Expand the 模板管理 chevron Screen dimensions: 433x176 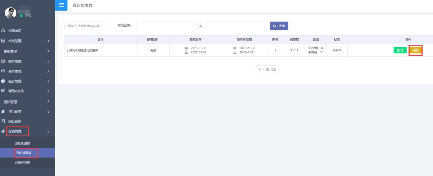tap(48, 51)
